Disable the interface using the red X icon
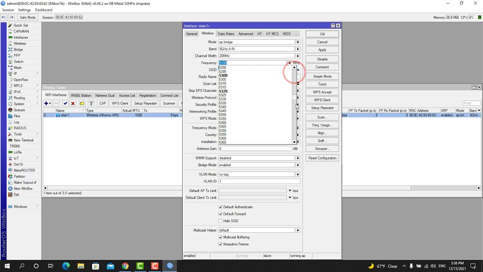 click(73, 104)
